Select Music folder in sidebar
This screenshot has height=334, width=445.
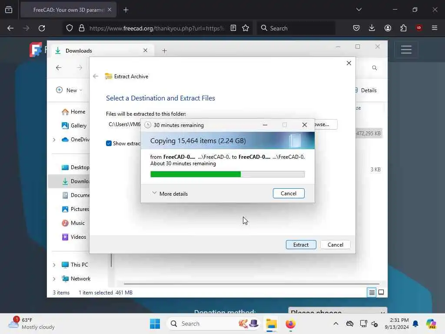click(73, 223)
